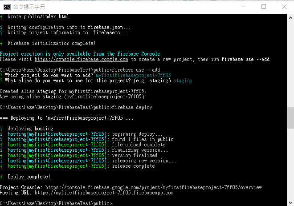
Task: Click 'release complete' text
Action: coord(133,166)
